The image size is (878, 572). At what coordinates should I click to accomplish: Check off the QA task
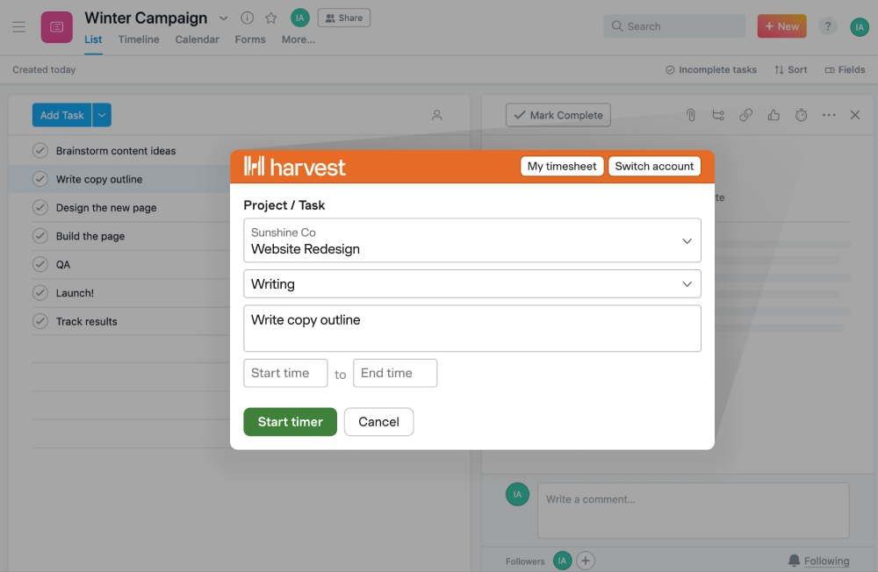coord(40,264)
